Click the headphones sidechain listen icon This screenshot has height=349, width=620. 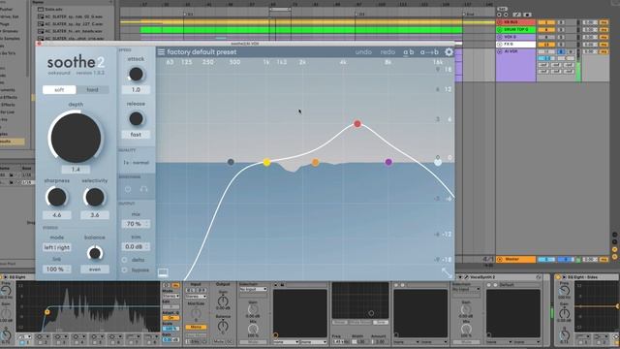click(x=144, y=189)
